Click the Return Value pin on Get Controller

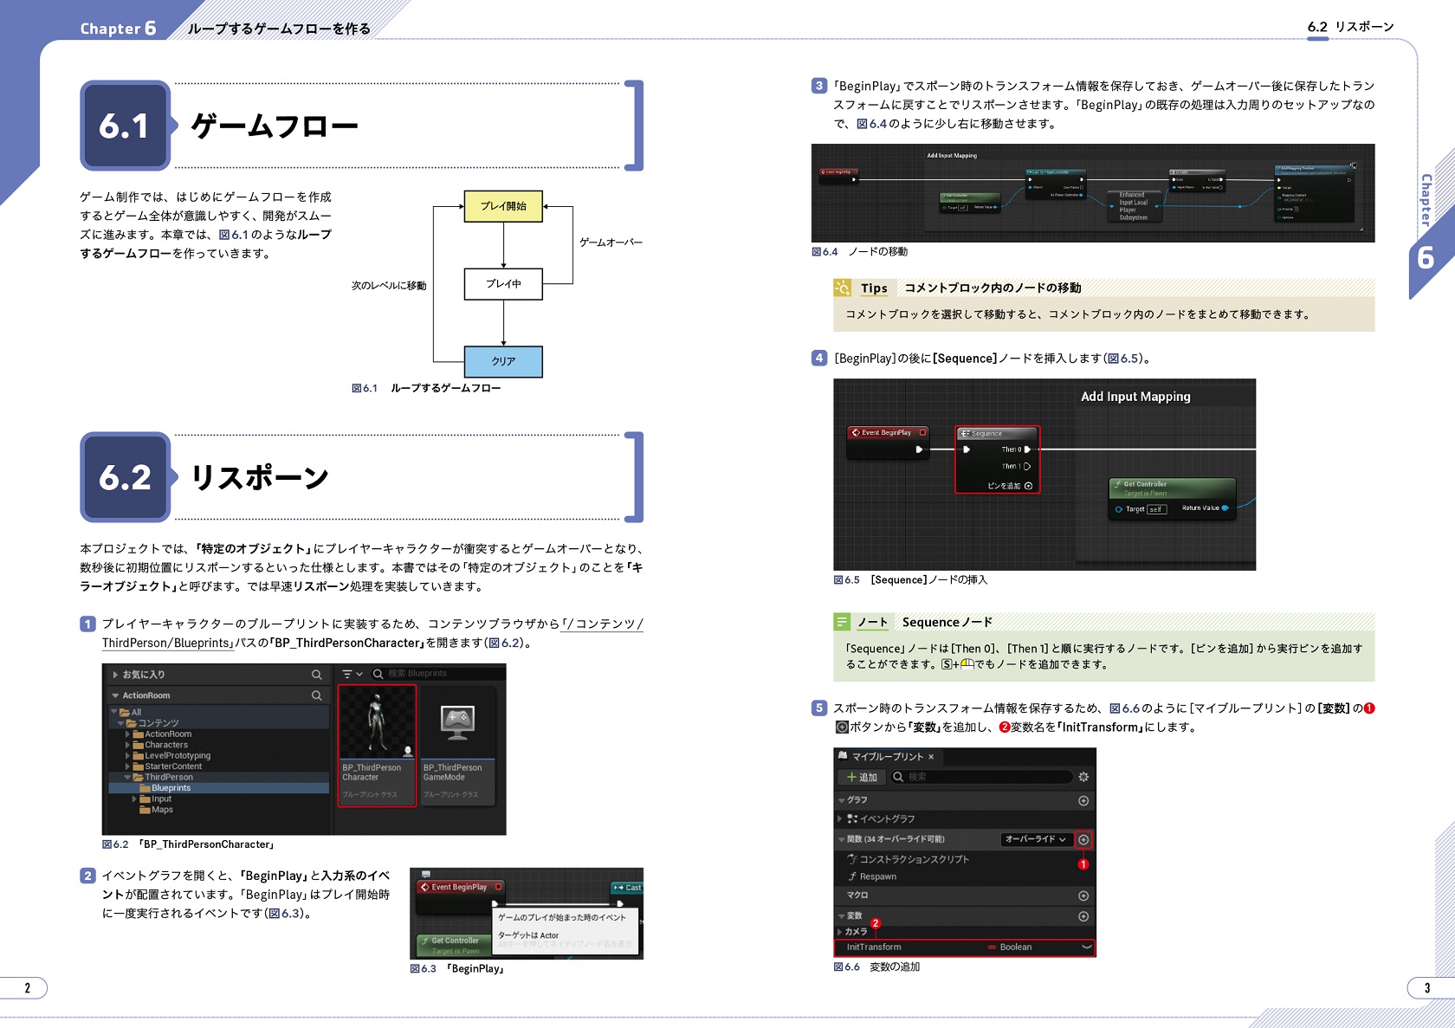1225,508
